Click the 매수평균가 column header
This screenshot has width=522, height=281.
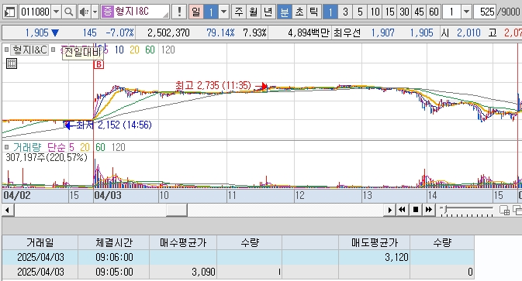tap(183, 242)
